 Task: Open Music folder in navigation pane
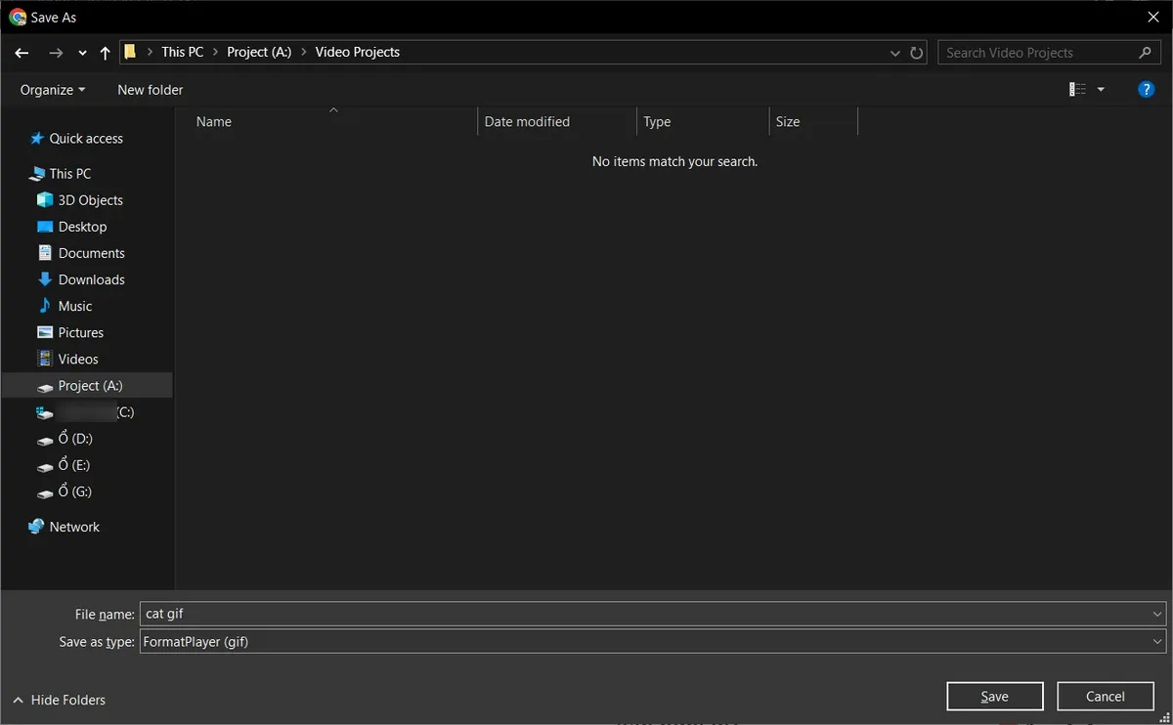pyautogui.click(x=74, y=306)
